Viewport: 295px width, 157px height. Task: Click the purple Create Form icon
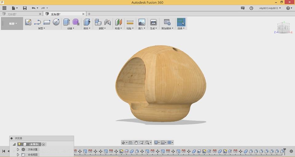click(x=76, y=22)
